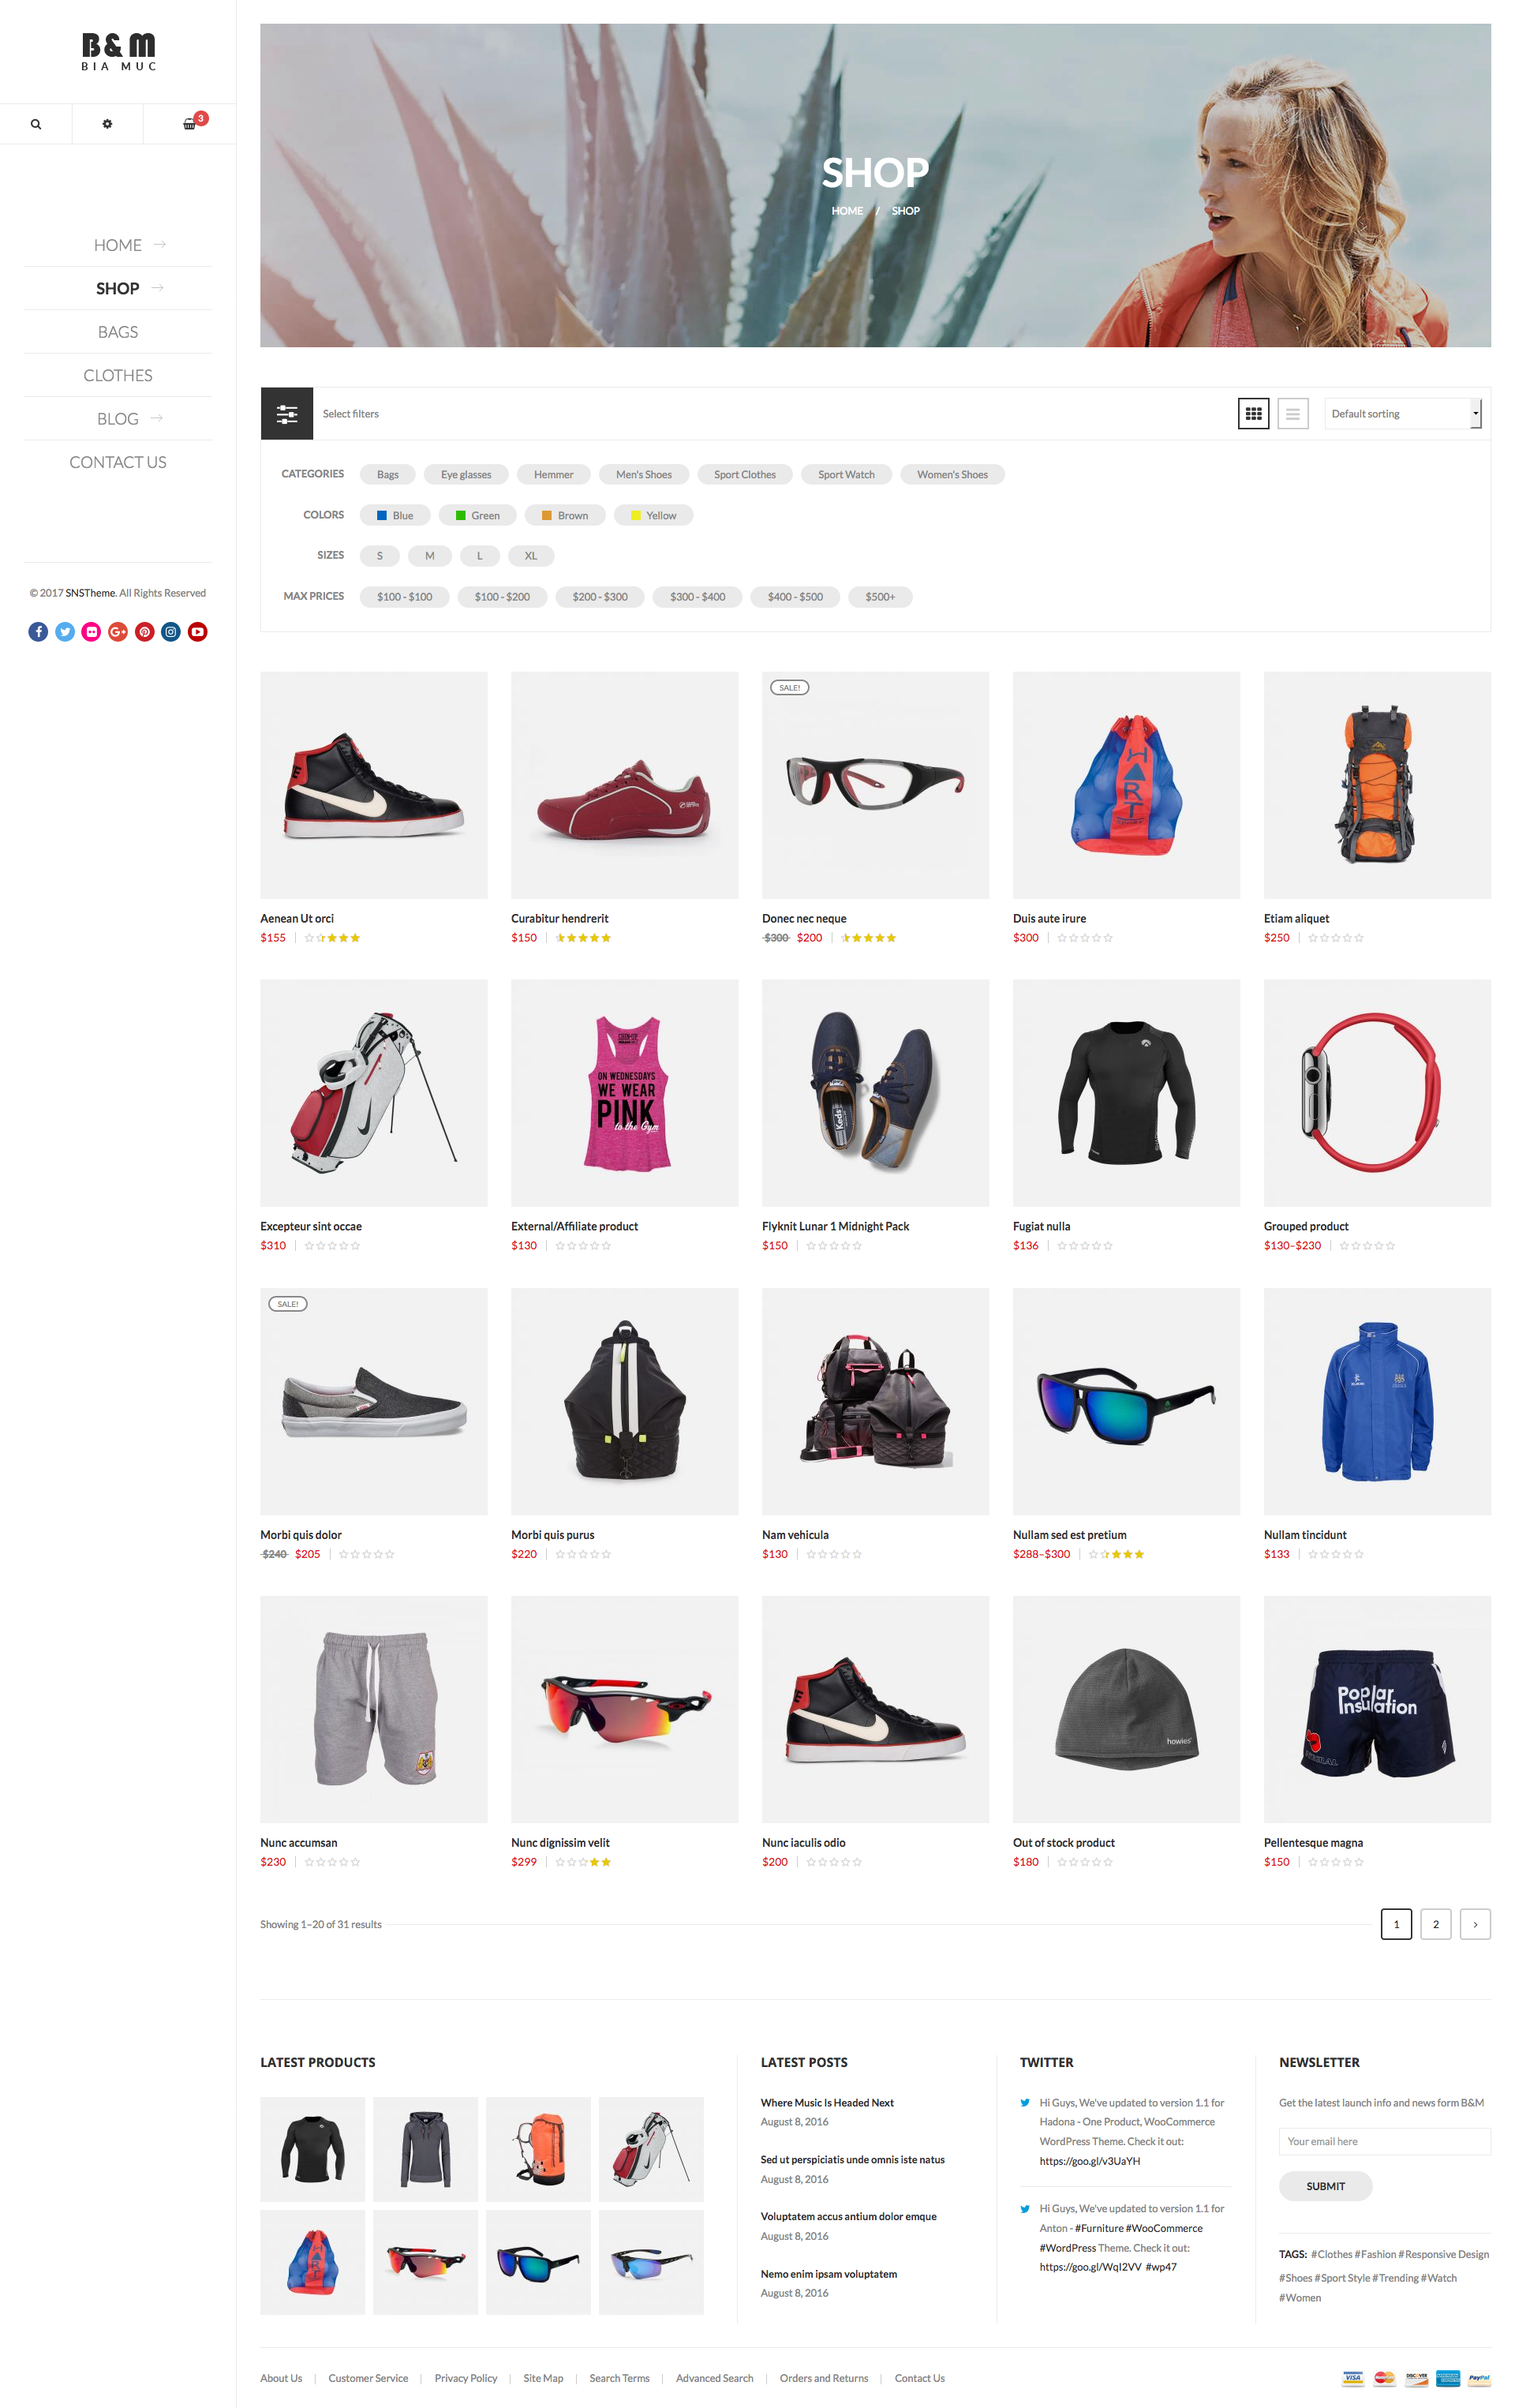1515x2408 pixels.
Task: Open the Default sorting dropdown
Action: tap(1402, 413)
